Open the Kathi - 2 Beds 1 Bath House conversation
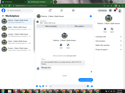Screen dimensions: 125x93 [17, 28]
